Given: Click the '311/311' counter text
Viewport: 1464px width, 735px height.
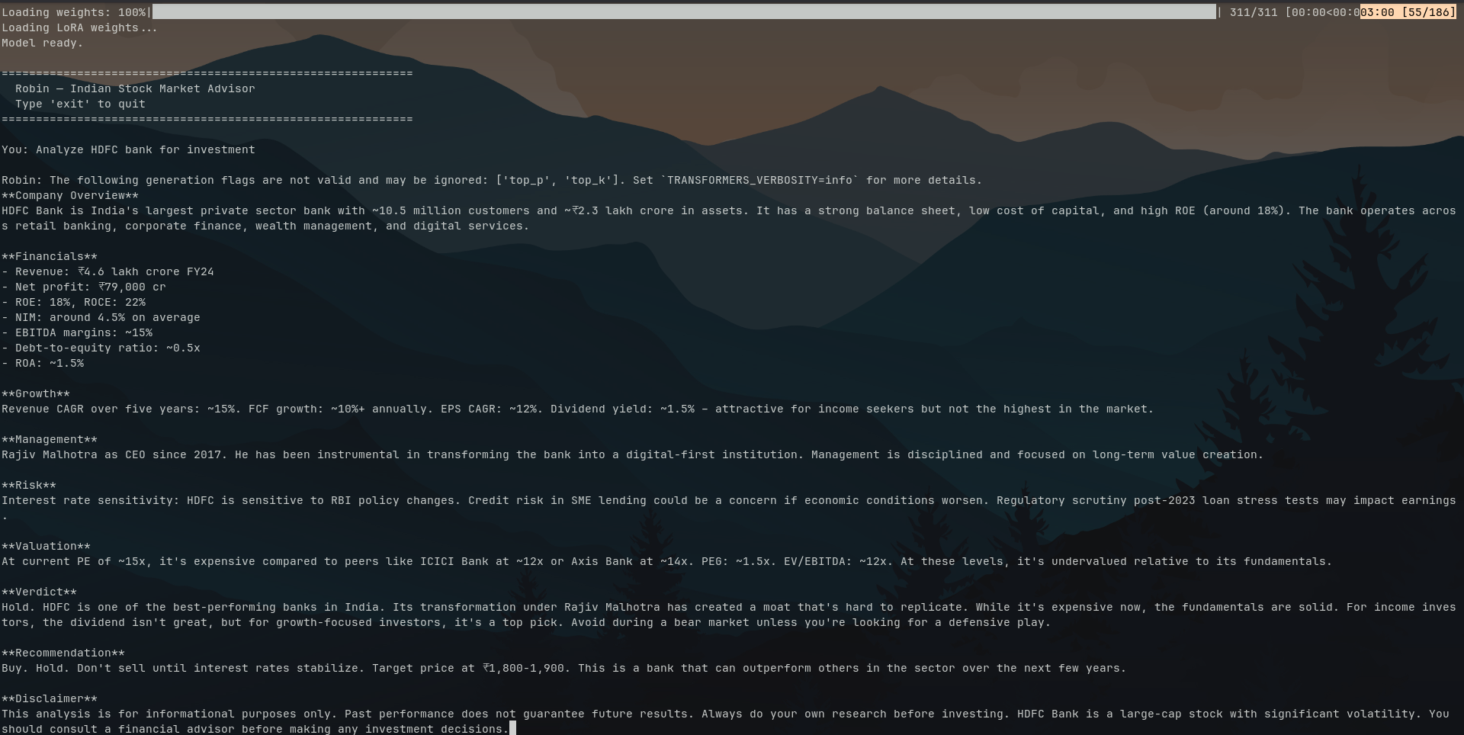Looking at the screenshot, I should point(1253,12).
